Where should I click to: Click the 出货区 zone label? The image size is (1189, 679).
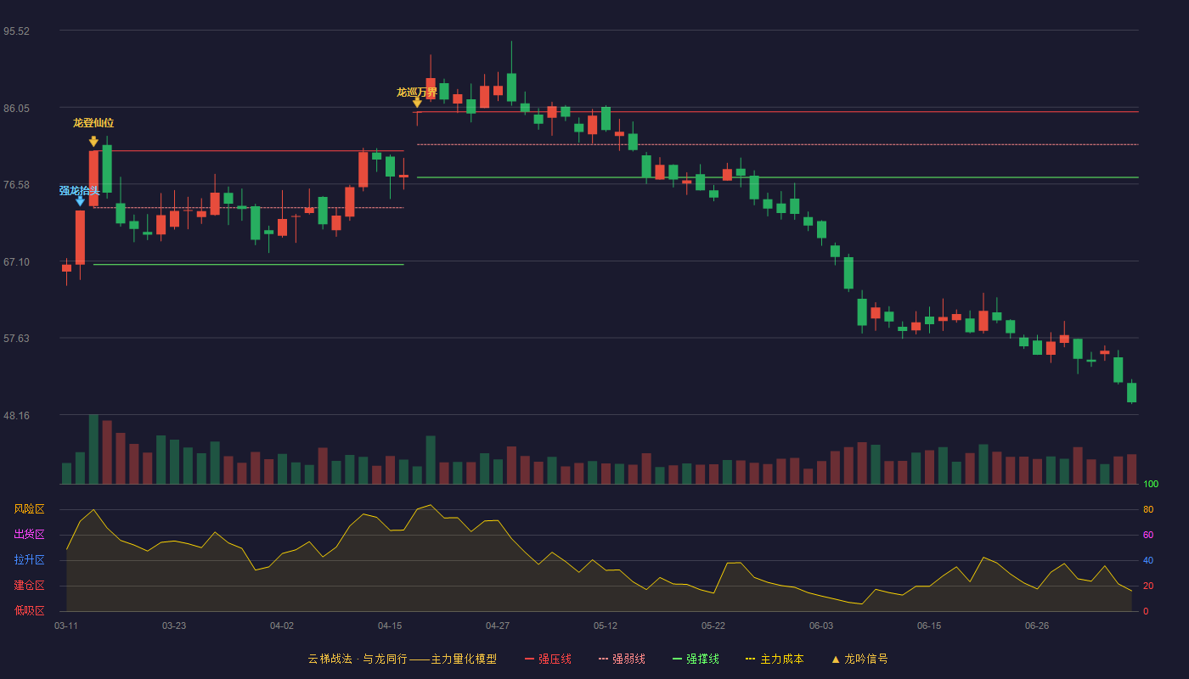[29, 535]
